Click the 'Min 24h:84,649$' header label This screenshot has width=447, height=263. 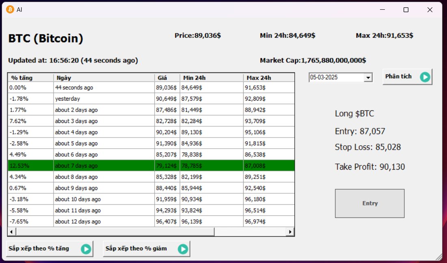pos(287,35)
